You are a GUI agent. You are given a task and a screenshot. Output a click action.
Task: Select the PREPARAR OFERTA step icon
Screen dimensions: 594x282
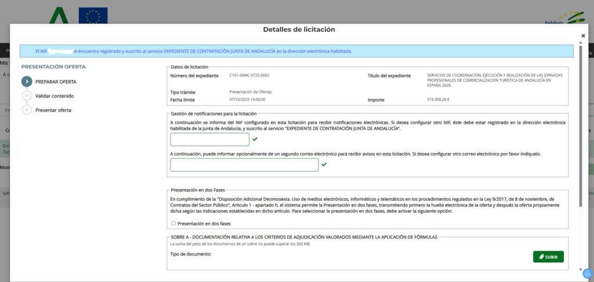[x=27, y=81]
